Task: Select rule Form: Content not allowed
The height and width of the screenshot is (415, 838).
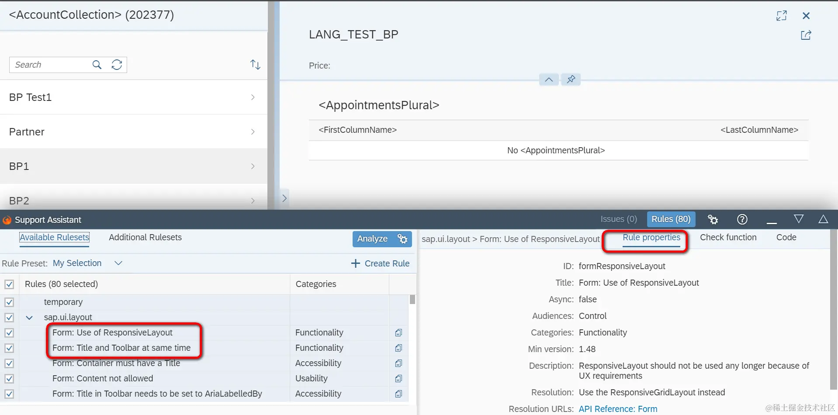Action: 103,379
